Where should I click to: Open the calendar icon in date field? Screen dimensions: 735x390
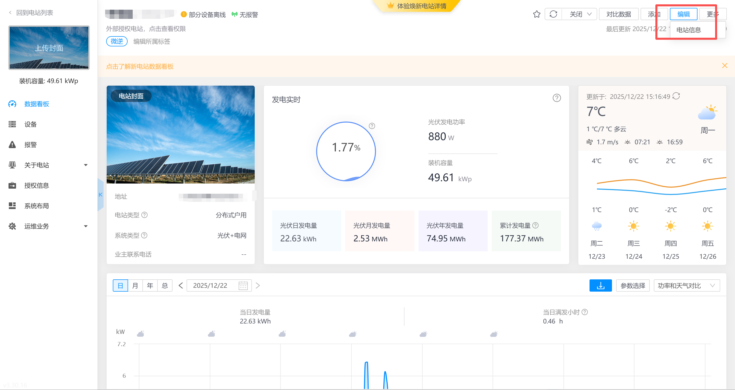point(243,285)
